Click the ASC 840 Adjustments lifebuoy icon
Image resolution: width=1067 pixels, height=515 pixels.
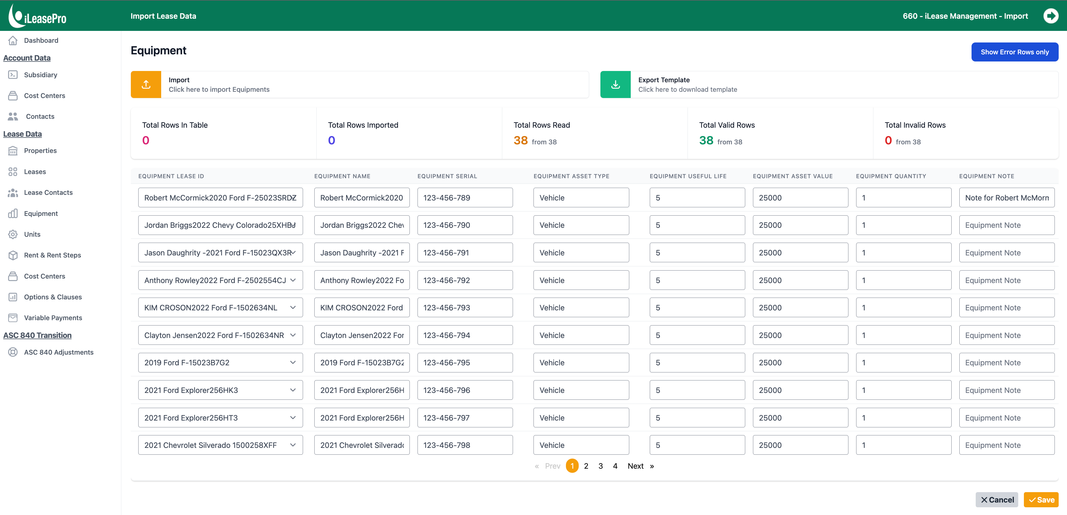pyautogui.click(x=13, y=352)
